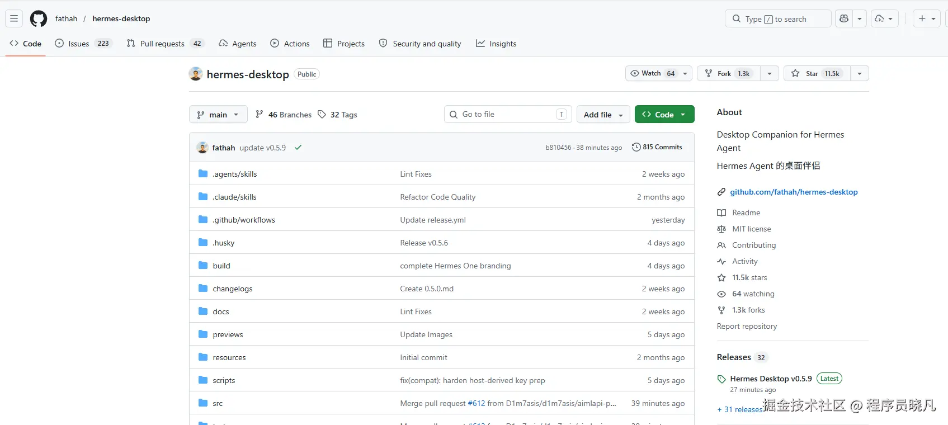Expand the Star lists dropdown arrow
The height and width of the screenshot is (425, 948).
coord(860,73)
